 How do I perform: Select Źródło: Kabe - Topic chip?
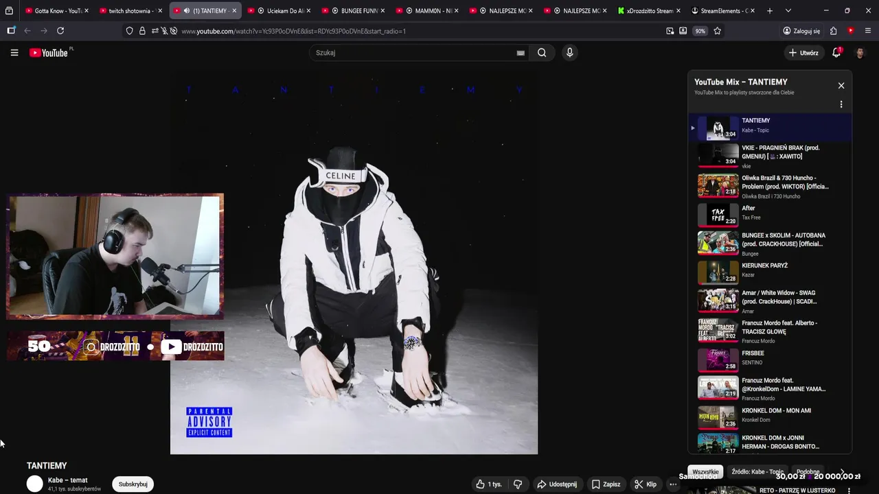757,472
